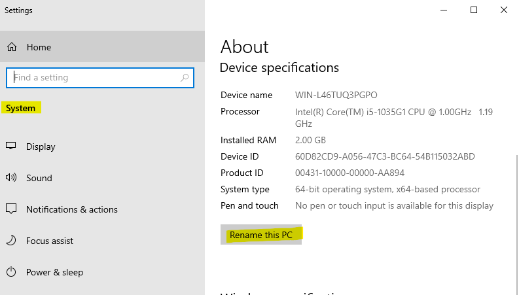Click the Focus assist moon icon

pos(11,241)
